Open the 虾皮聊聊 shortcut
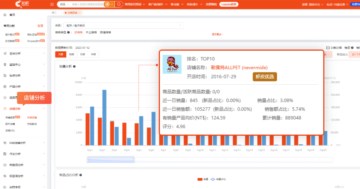 coord(10,41)
